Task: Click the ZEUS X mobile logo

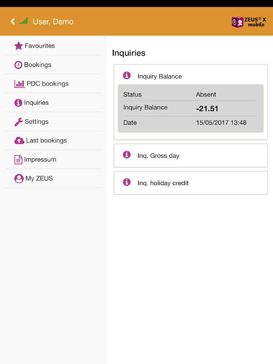Action: (248, 22)
